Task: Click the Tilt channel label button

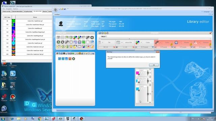Action: pos(109,43)
